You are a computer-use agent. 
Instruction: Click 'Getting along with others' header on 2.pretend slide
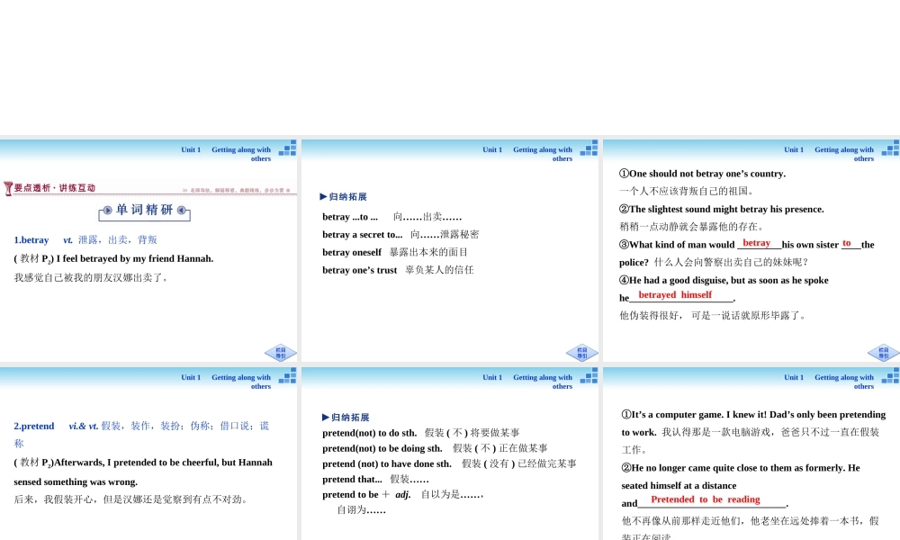(241, 382)
